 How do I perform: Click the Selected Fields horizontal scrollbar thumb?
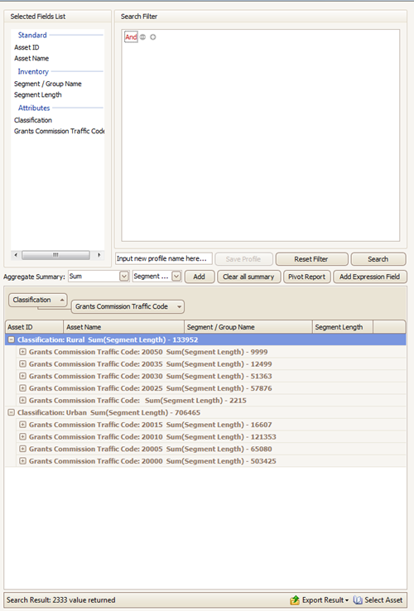(55, 255)
